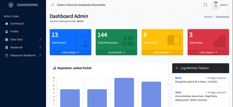
Task: Open Lihat Detail on Mata Kuliah card
Action: click(162, 52)
